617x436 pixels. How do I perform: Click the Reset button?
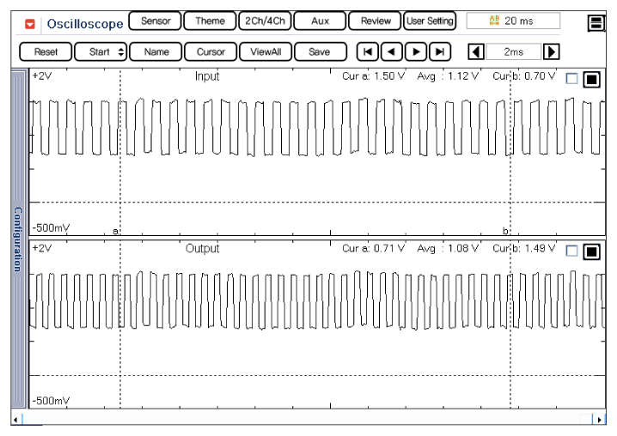click(46, 51)
